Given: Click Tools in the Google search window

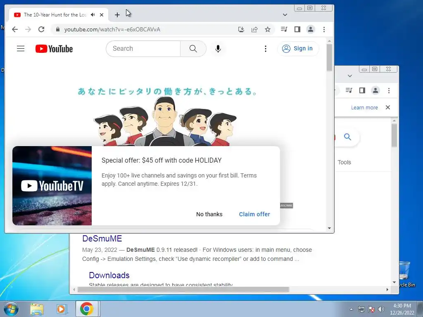Looking at the screenshot, I should coord(344,162).
